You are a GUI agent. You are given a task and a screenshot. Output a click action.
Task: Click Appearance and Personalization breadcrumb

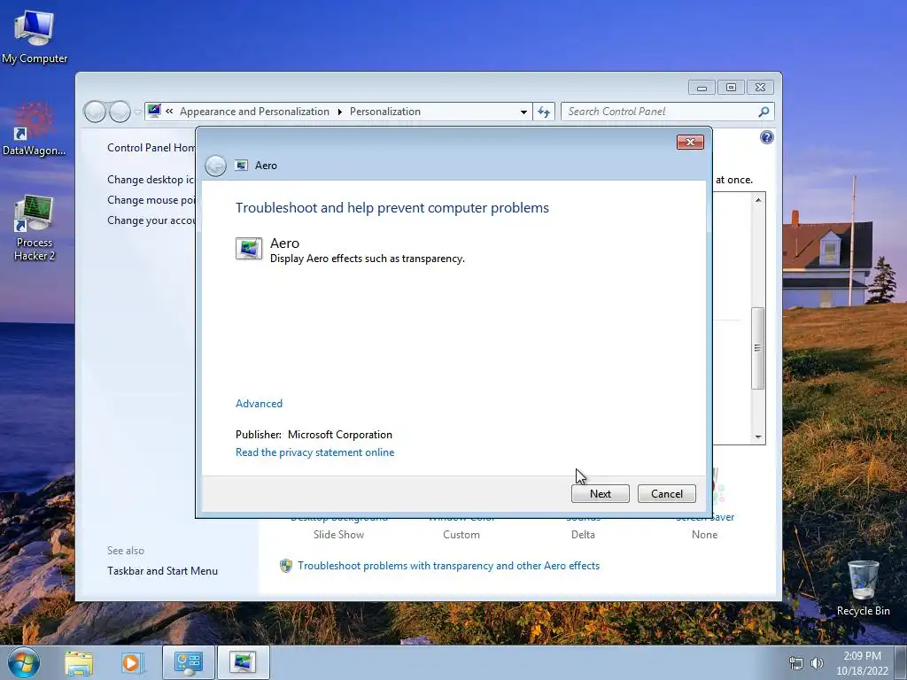coord(254,112)
